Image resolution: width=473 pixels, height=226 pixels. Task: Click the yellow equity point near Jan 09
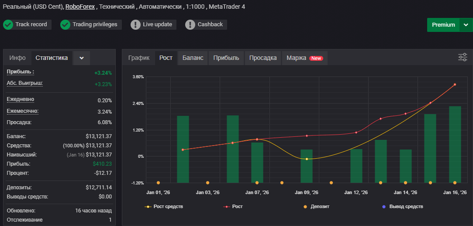coord(307,159)
